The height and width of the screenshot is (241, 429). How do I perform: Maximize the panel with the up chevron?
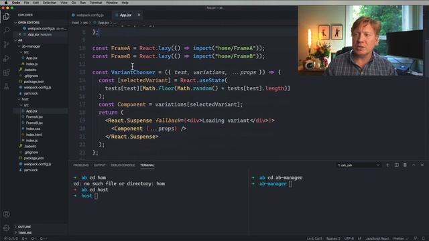[x=414, y=165]
